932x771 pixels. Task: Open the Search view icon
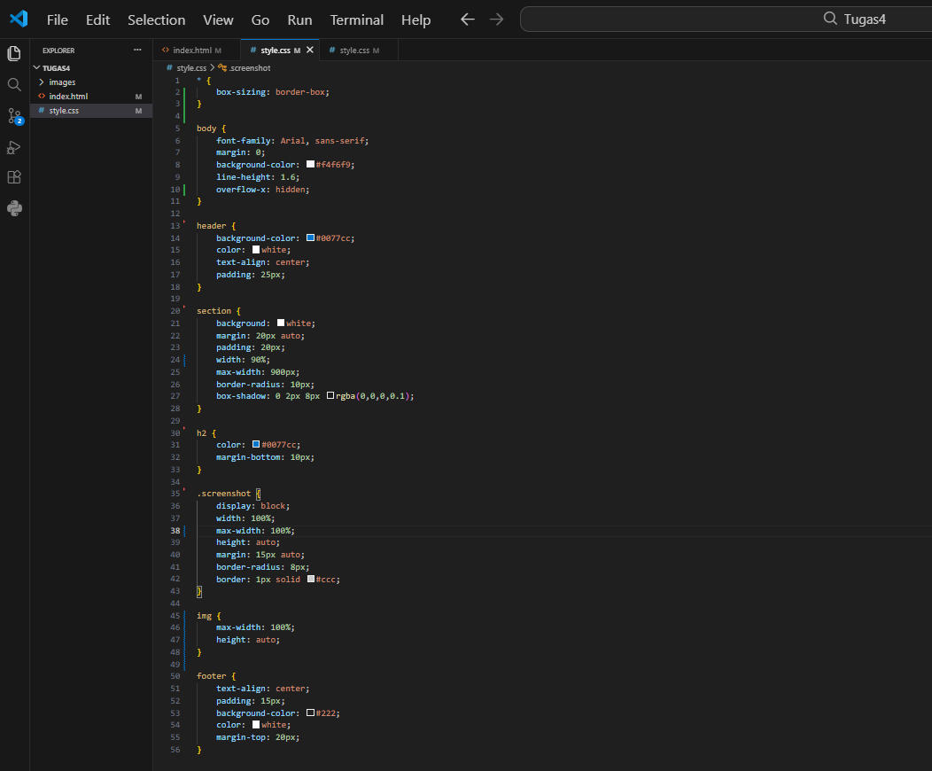tap(13, 84)
